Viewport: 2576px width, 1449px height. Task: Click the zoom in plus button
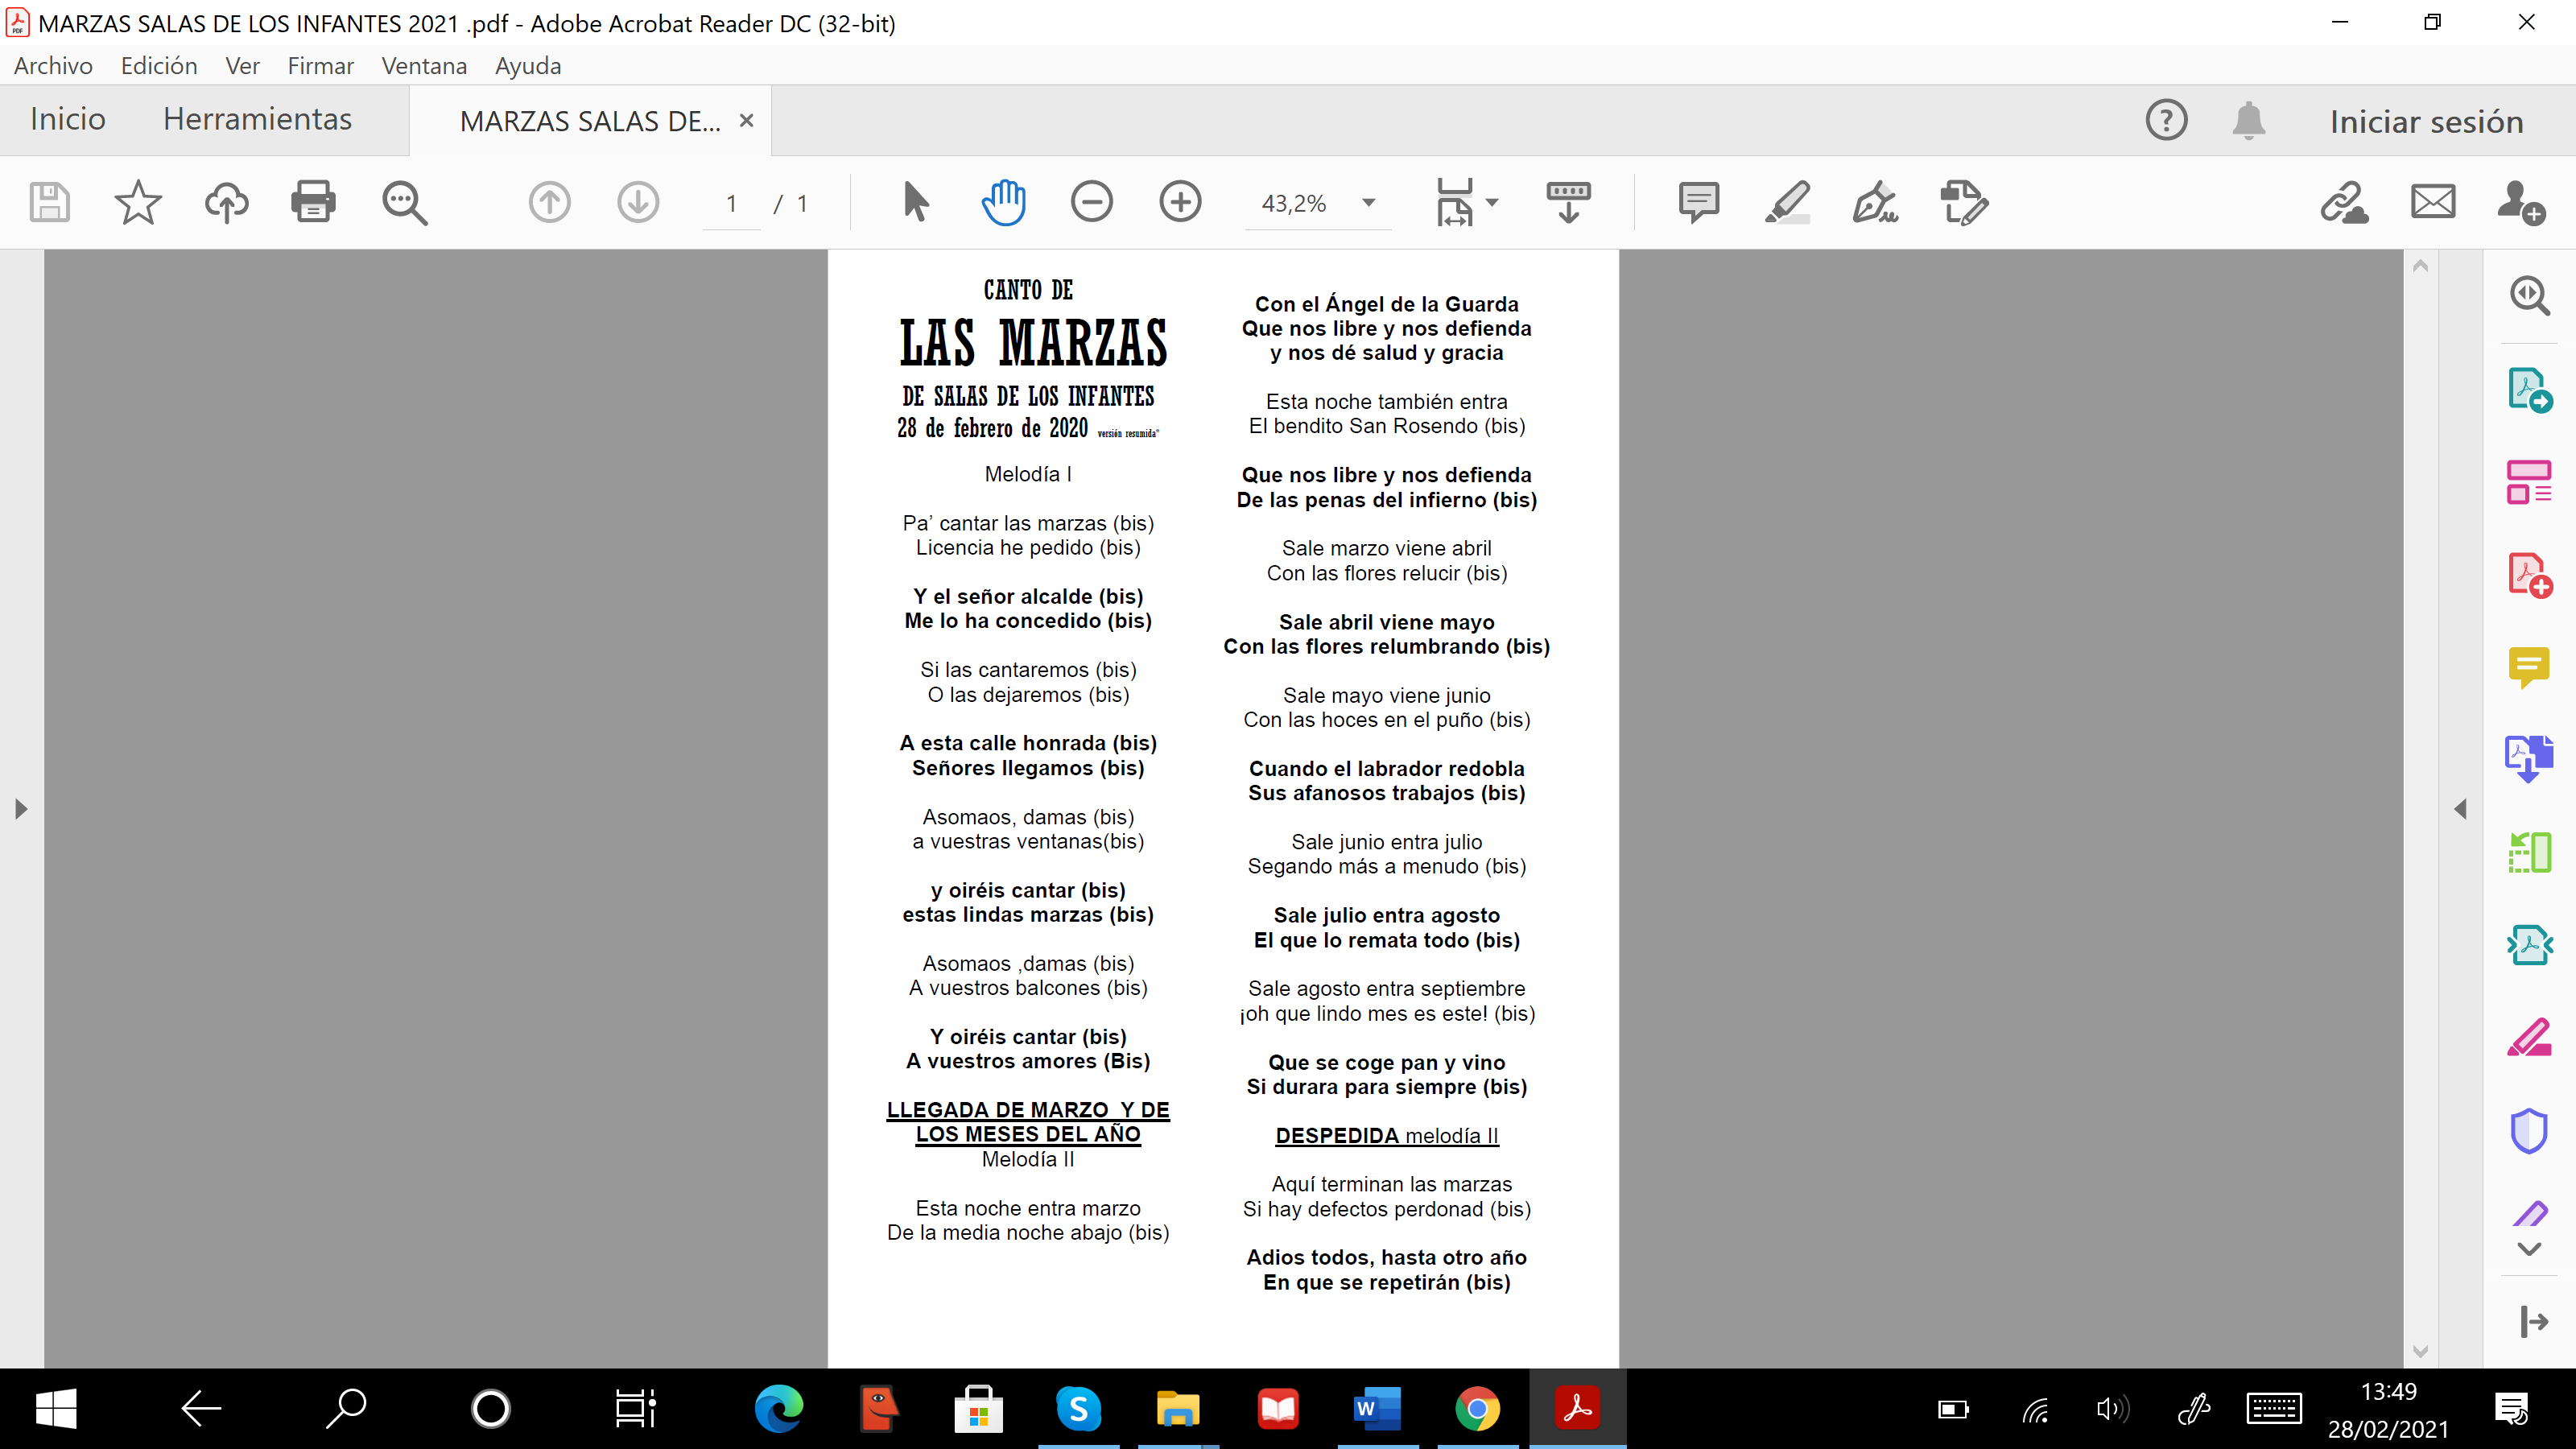coord(1180,203)
